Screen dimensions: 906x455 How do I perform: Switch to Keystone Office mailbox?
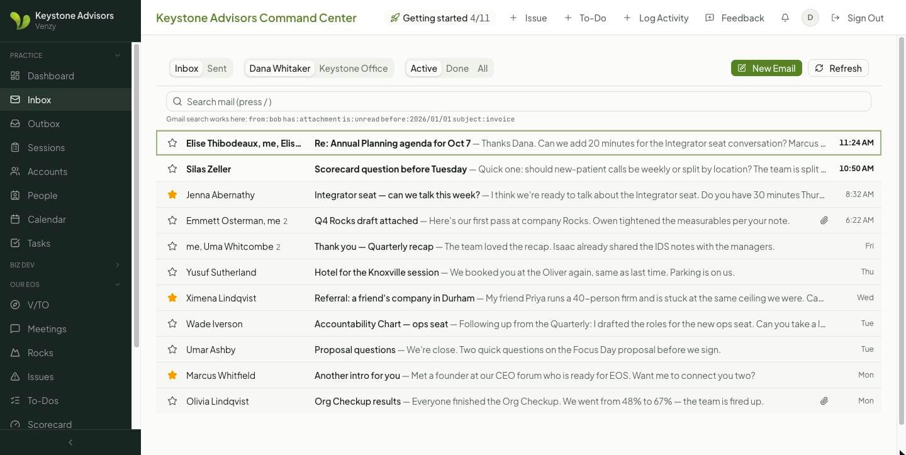click(x=353, y=68)
